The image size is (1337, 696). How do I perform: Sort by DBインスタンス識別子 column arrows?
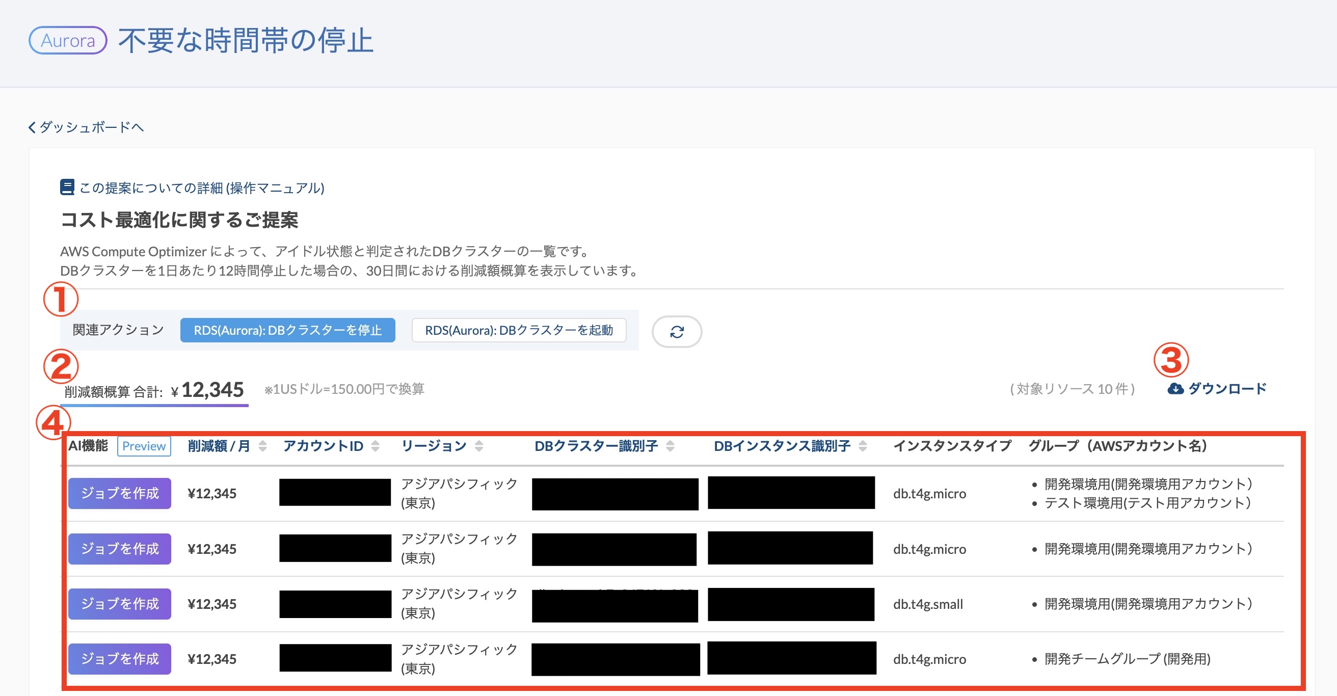pyautogui.click(x=863, y=446)
